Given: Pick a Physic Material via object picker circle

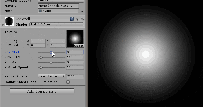Looking at the screenshot, I should [82, 6].
